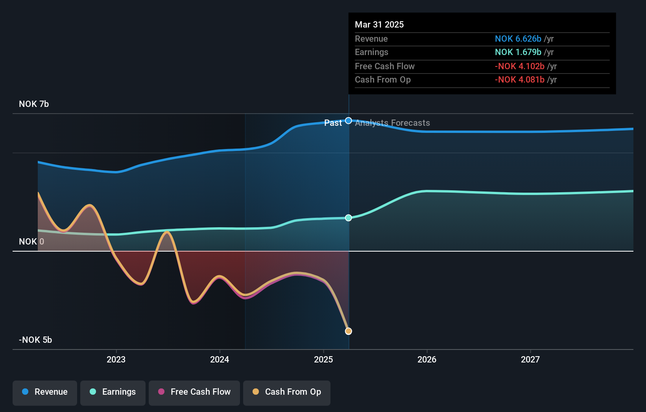Click the Earnings tooltip row label
Screen dimensions: 646x412
pos(371,52)
